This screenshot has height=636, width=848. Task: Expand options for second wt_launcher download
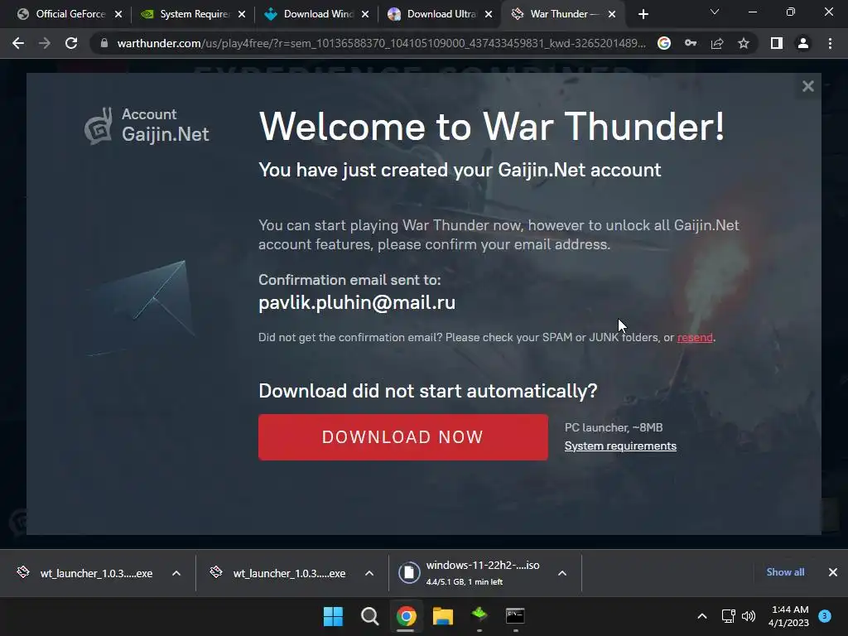(369, 573)
